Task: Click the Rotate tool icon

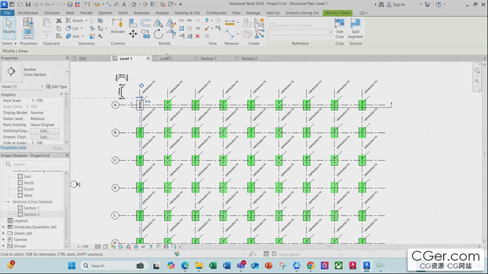Action: pos(158,34)
